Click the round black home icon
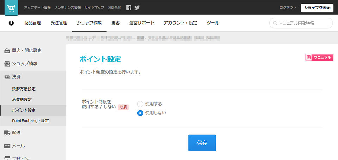This screenshot has height=160, width=338. pos(11,23)
